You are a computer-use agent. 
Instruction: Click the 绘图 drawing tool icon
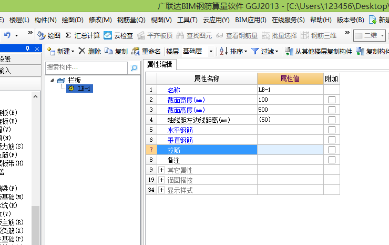(x=41, y=36)
